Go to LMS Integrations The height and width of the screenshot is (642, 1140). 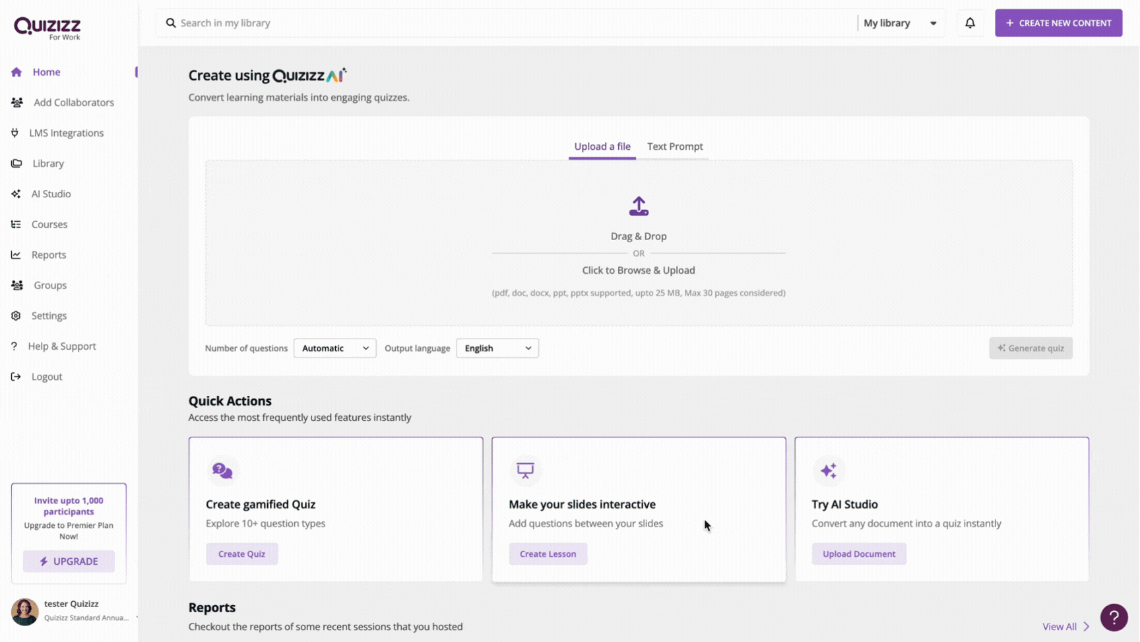[67, 133]
